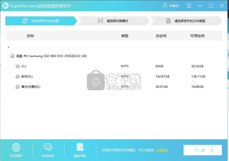Screen dimensions: 229x161
Task: Open the 在线咨询 chat icon
Action: point(48,147)
